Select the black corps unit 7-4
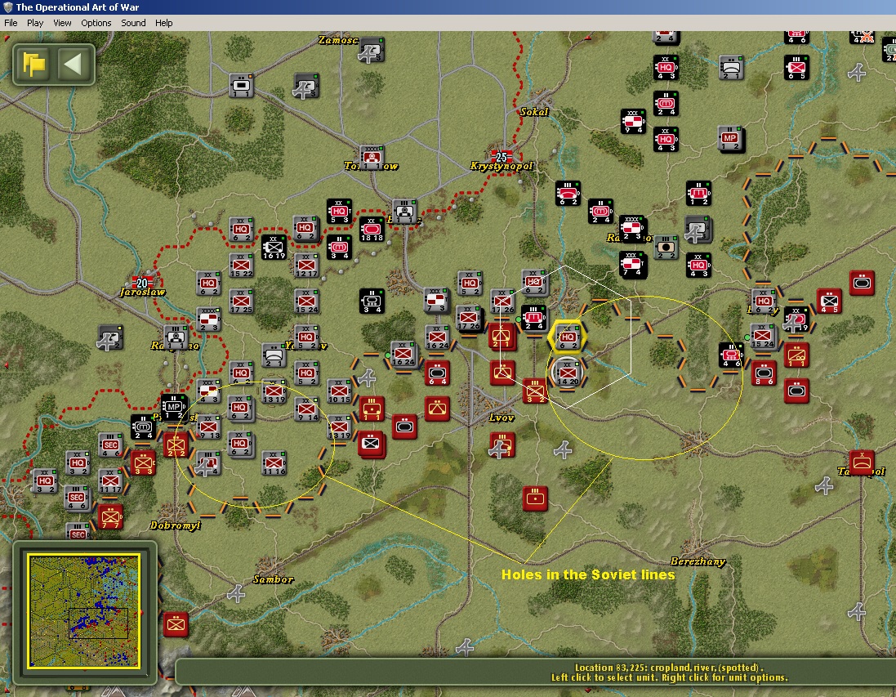Screen dimensions: 896x697 tap(633, 266)
